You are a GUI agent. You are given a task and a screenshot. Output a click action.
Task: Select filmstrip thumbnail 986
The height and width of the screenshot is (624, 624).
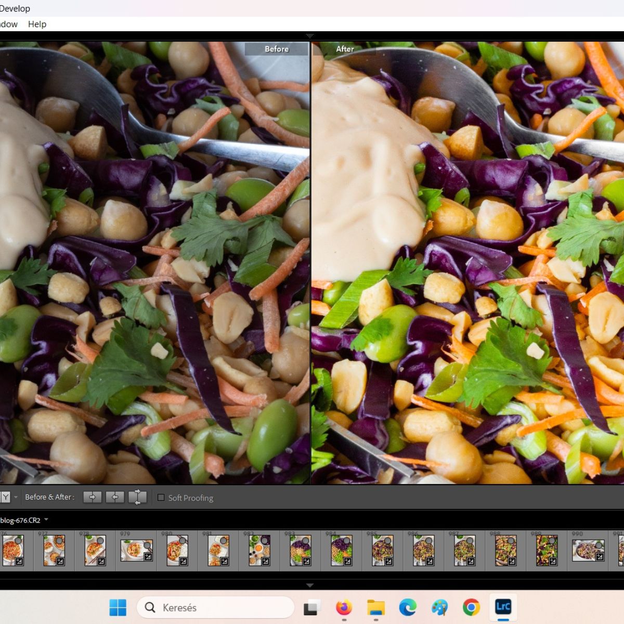coord(424,550)
